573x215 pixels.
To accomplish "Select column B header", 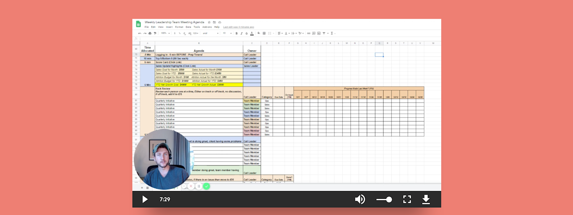I will [x=199, y=43].
